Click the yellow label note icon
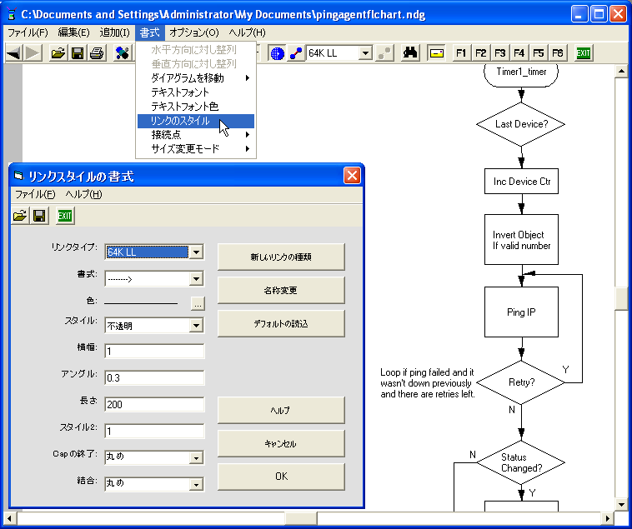Image resolution: width=632 pixels, height=529 pixels. [x=436, y=52]
